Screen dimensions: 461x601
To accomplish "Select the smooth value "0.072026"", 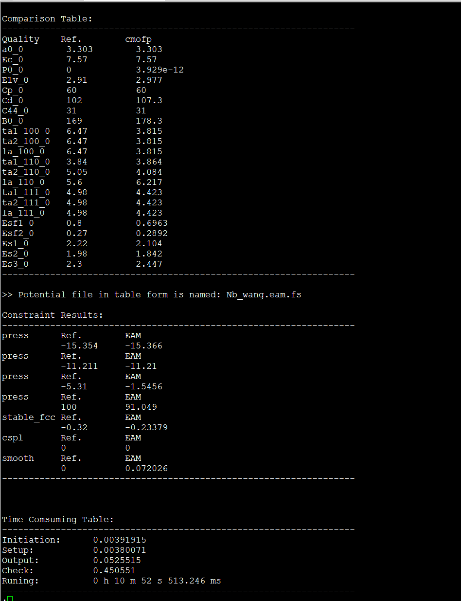I will pos(146,469).
